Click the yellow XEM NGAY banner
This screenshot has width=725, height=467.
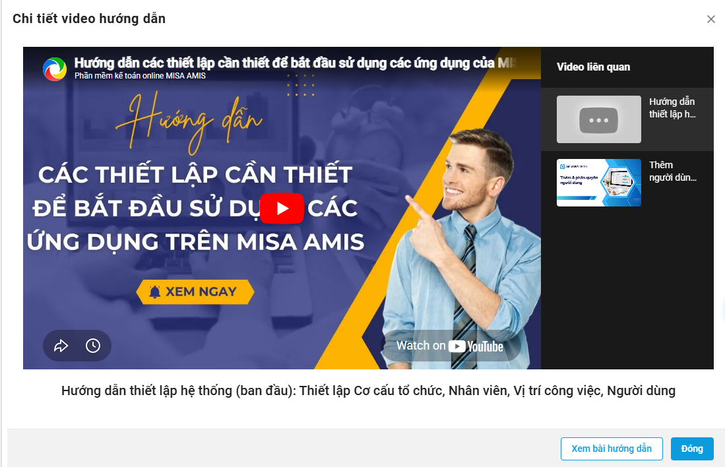195,292
